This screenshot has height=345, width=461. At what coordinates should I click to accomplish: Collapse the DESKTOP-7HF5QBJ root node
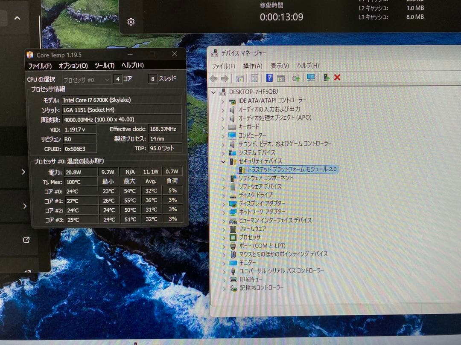coord(214,92)
